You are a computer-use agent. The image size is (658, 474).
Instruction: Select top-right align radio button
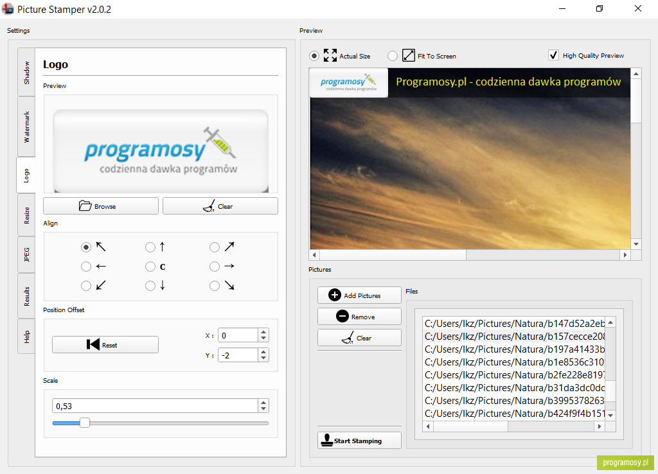(x=215, y=247)
